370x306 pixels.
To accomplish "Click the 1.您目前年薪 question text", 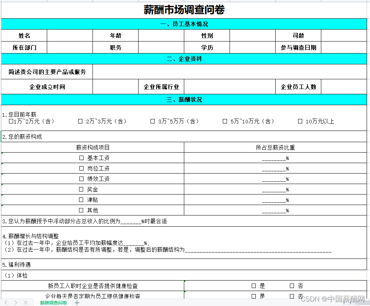I will (x=19, y=114).
